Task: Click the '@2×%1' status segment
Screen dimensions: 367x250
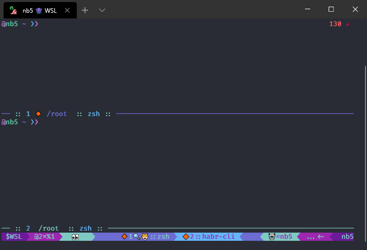Action: 44,237
